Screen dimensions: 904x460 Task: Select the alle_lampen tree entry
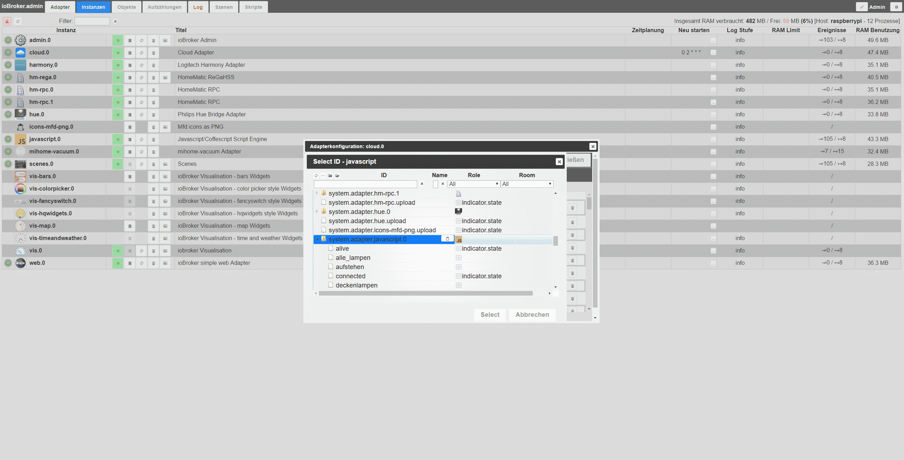tap(353, 258)
